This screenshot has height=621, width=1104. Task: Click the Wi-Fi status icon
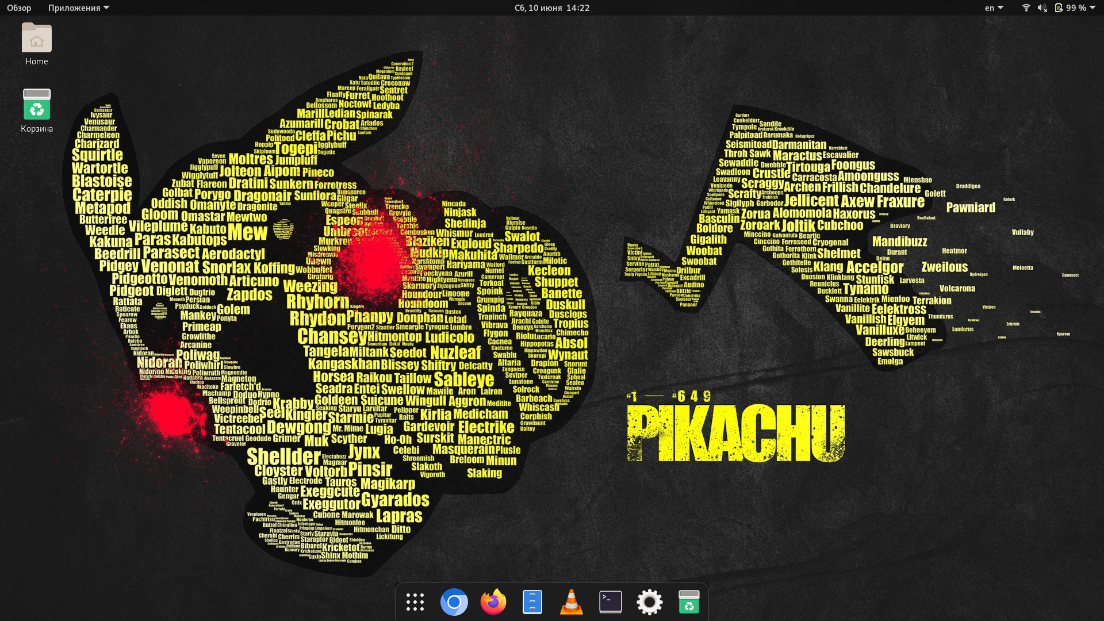click(1026, 8)
